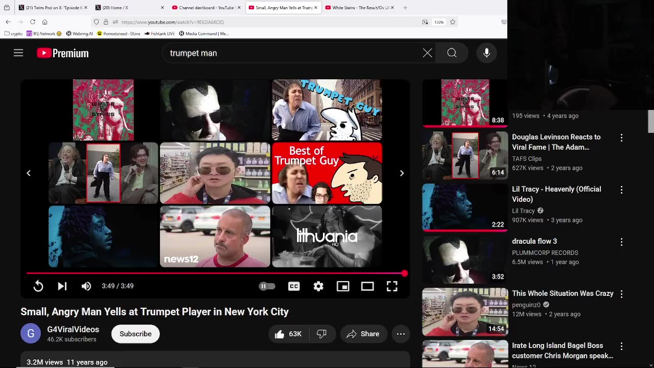Viewport: 654px width, 368px height.
Task: Open the lithuania HQ end-screen video
Action: [x=327, y=237]
